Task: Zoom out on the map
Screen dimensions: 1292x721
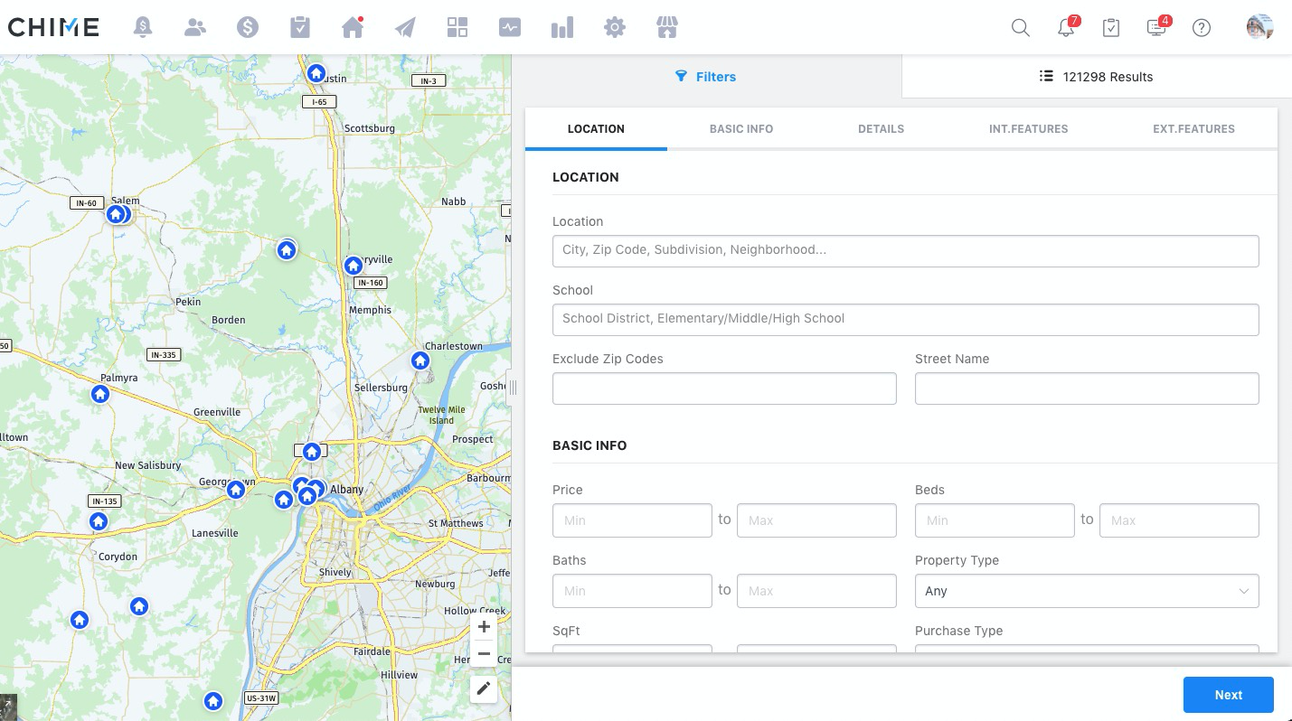Action: (x=484, y=654)
